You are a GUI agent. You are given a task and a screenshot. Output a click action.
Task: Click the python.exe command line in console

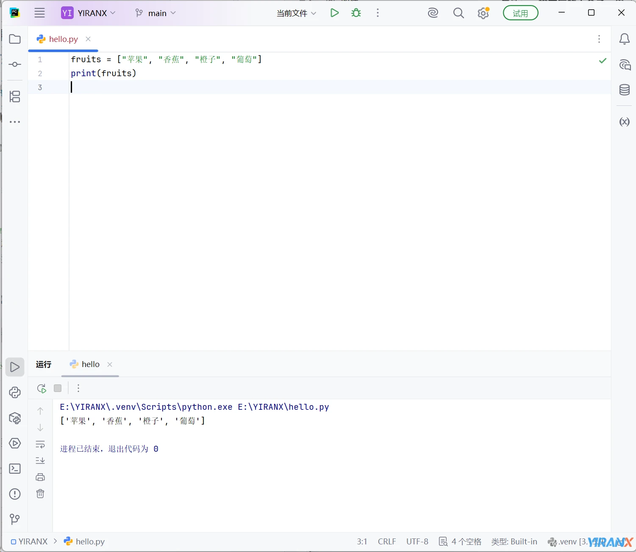tap(194, 407)
